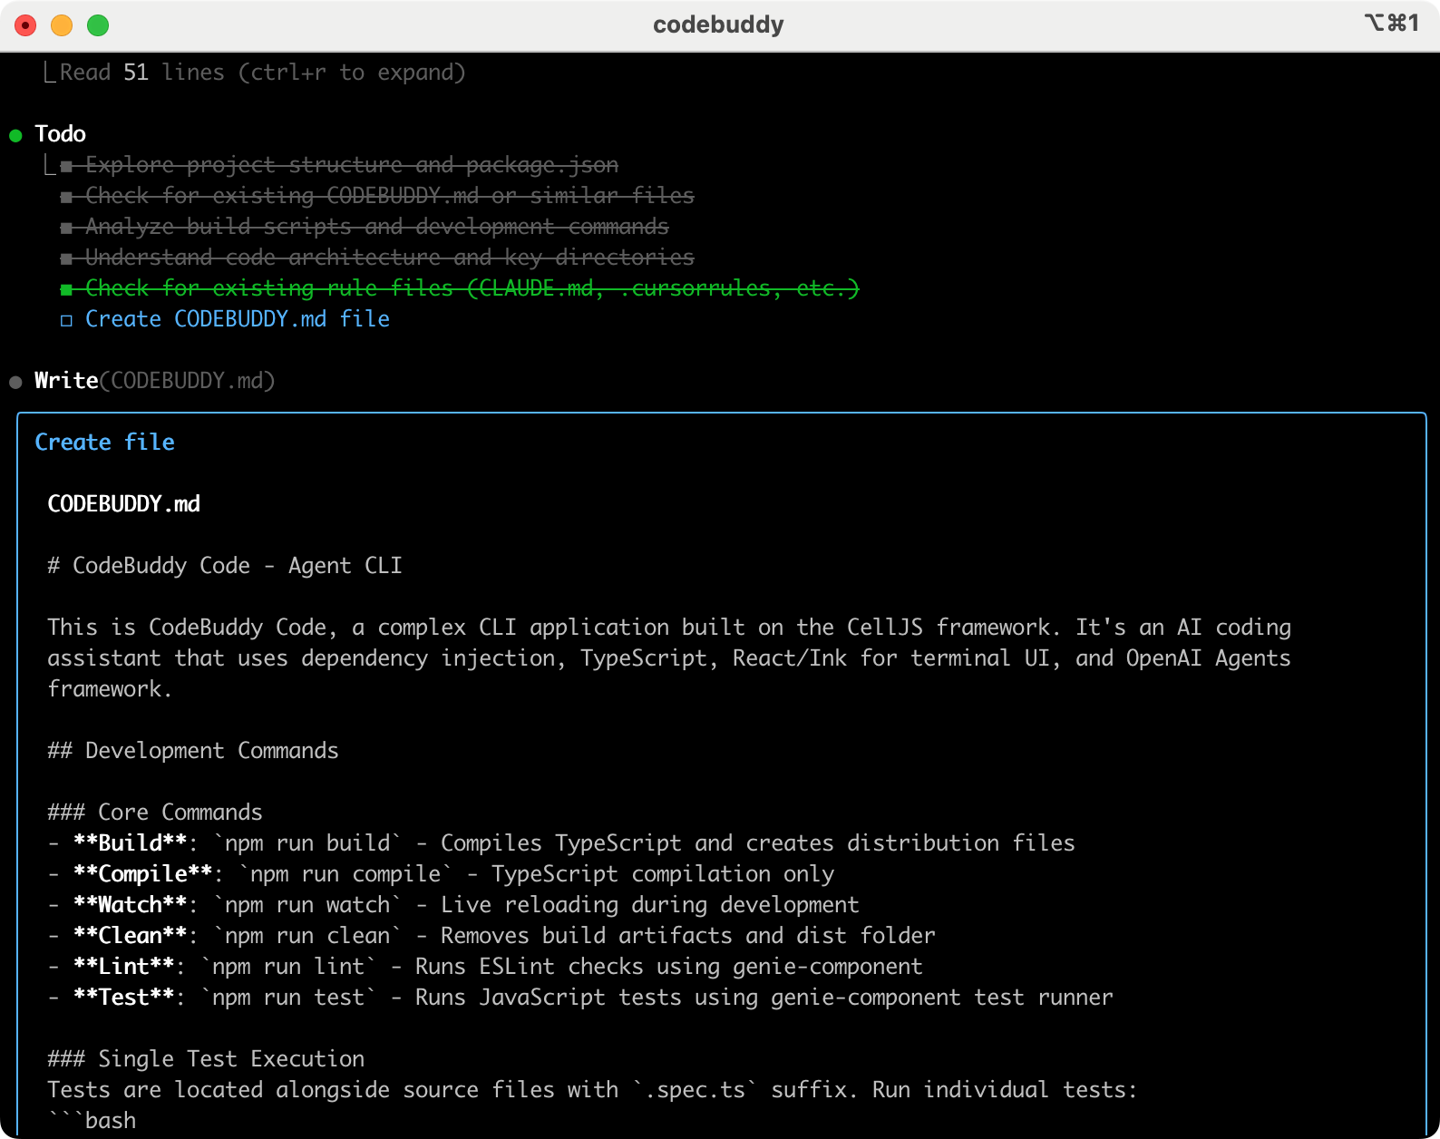Image resolution: width=1440 pixels, height=1139 pixels.
Task: Check the empty box for 'Create CODEBUDDY.md file'
Action: pyautogui.click(x=66, y=320)
